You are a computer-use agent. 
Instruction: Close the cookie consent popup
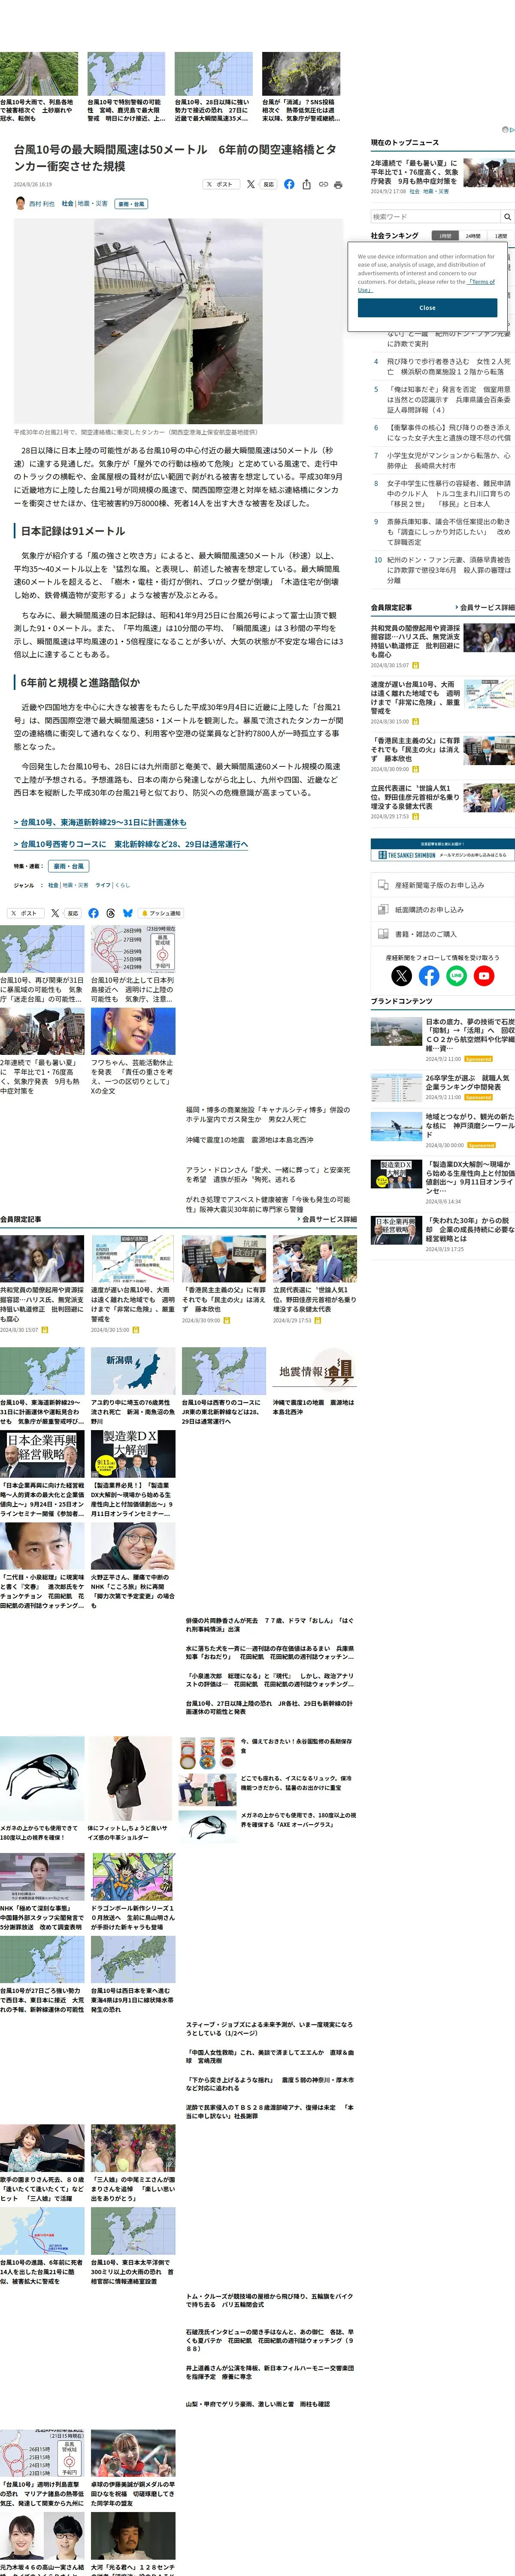tap(427, 308)
